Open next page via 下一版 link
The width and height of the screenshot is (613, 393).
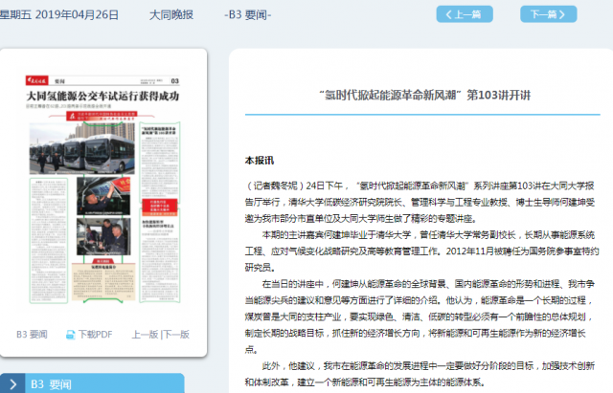[x=176, y=335]
